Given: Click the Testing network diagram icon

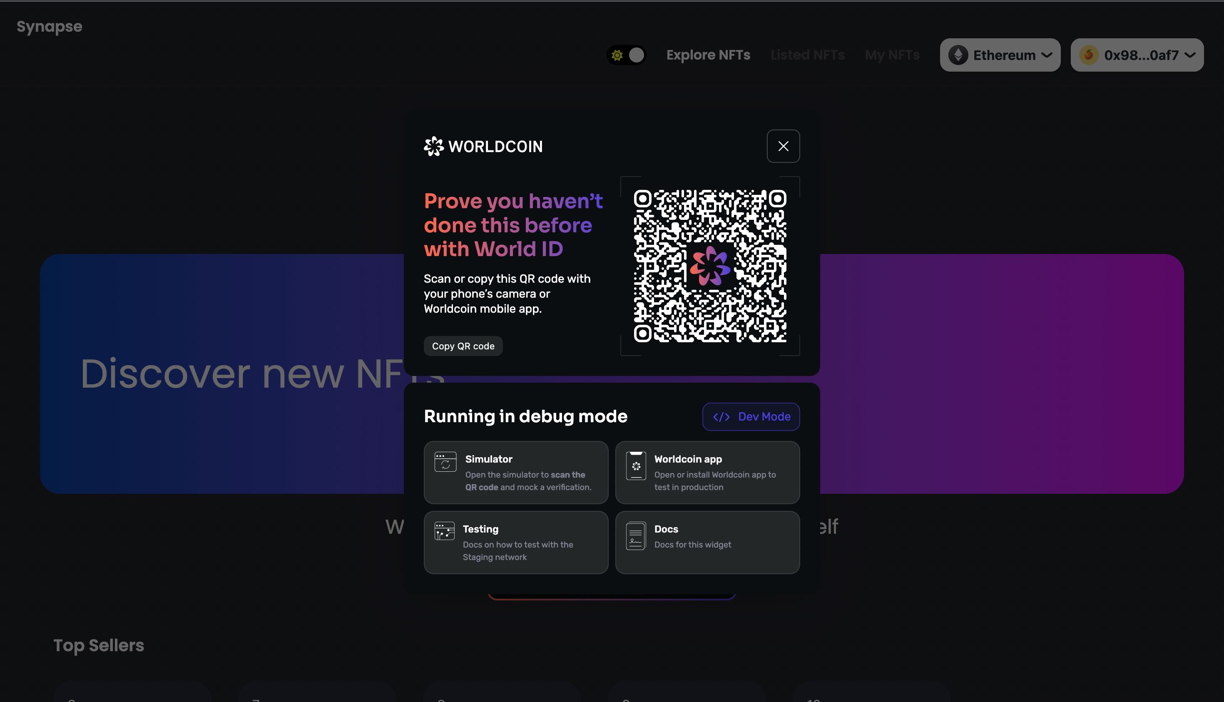Looking at the screenshot, I should pyautogui.click(x=444, y=531).
